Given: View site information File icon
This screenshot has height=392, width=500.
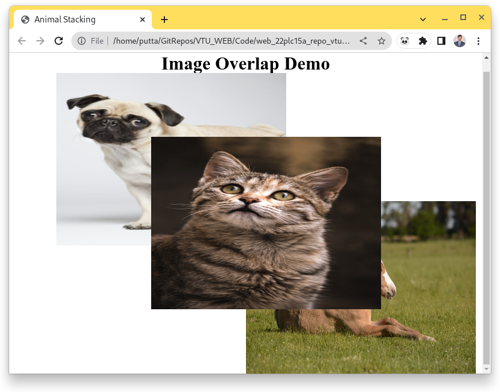Looking at the screenshot, I should coord(82,41).
